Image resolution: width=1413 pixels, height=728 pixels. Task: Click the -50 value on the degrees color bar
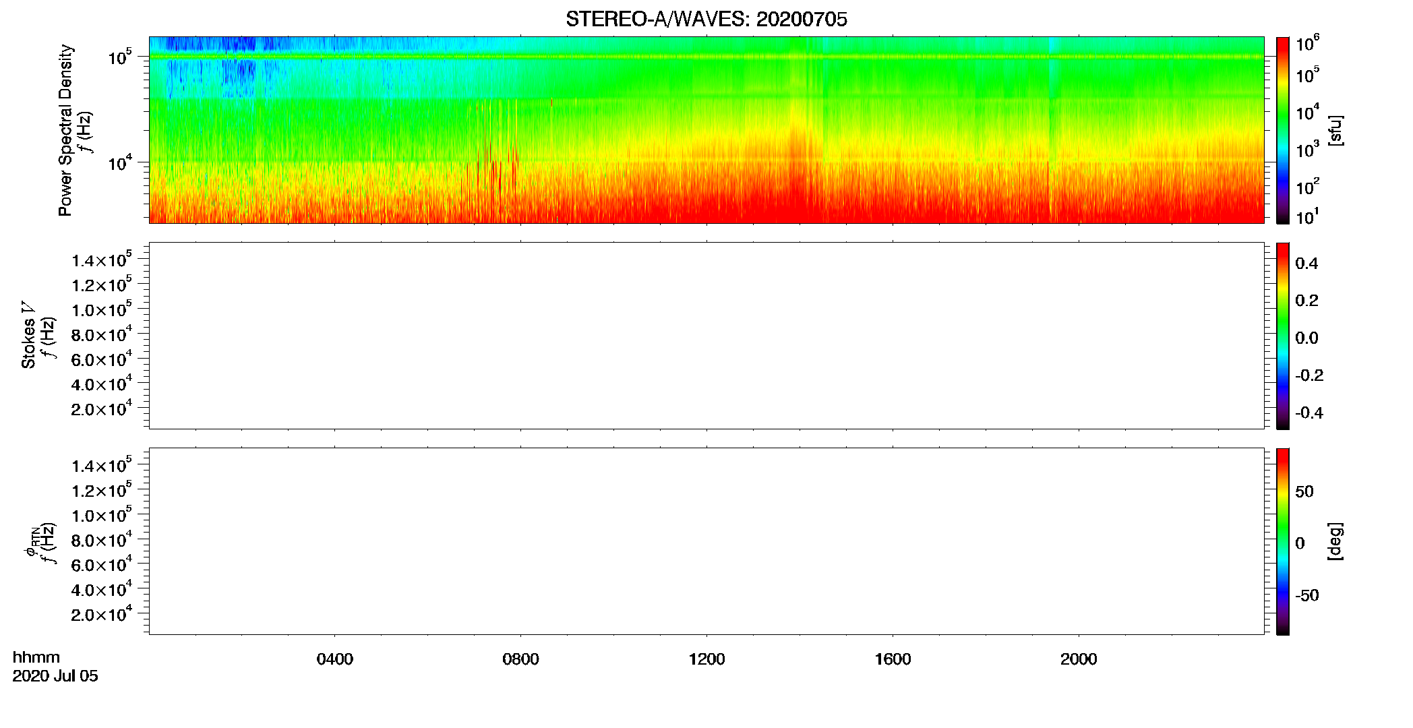point(1306,595)
